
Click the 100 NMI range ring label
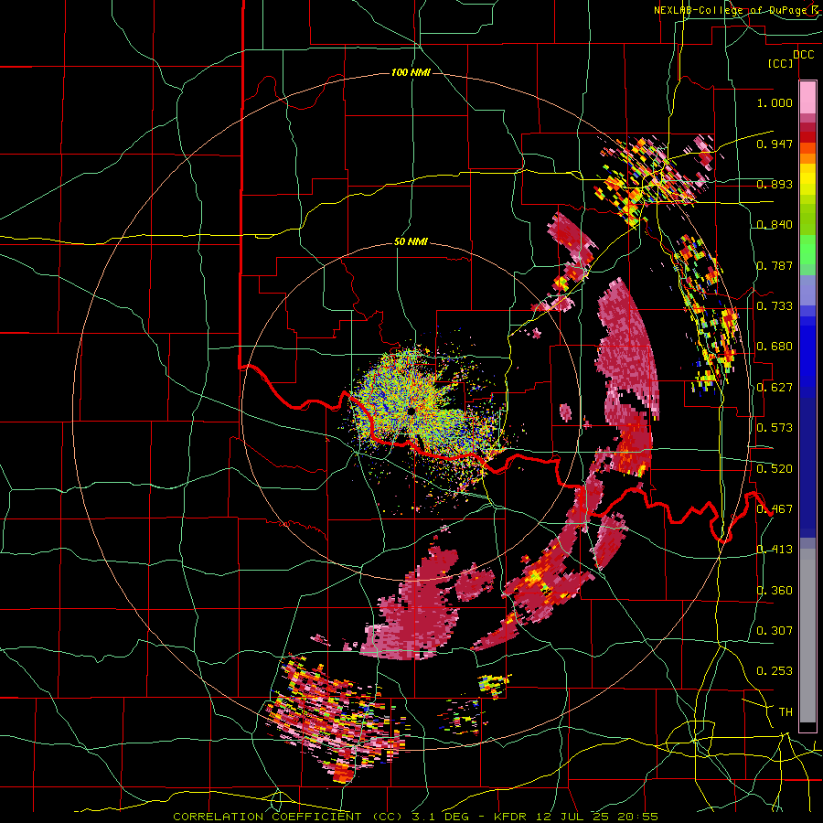tap(411, 72)
